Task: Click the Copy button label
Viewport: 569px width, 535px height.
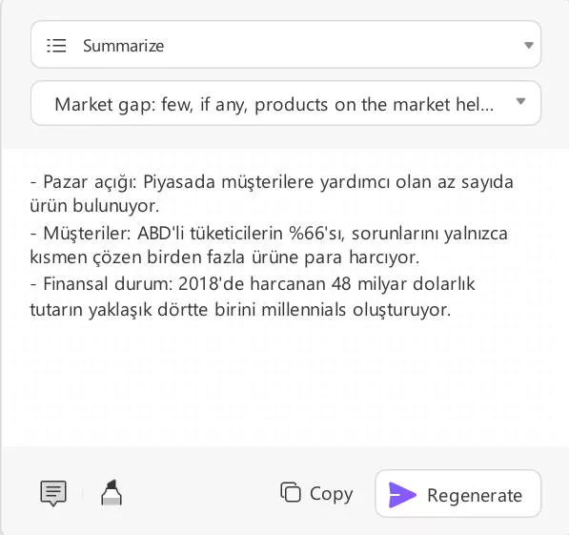Action: tap(331, 494)
